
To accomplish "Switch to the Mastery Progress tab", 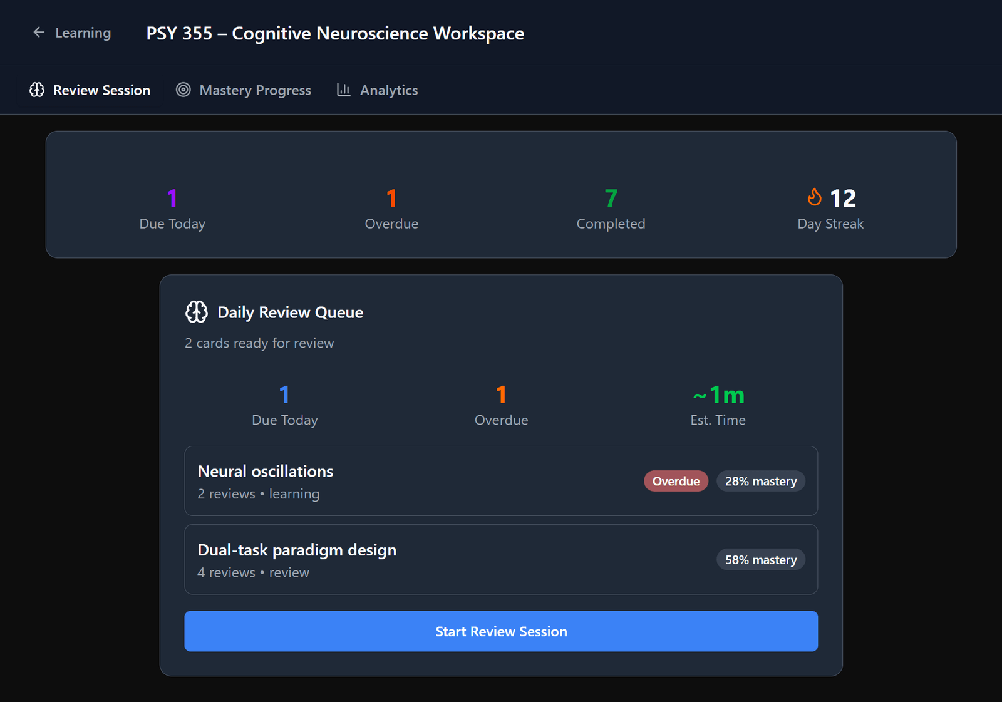I will pyautogui.click(x=243, y=90).
